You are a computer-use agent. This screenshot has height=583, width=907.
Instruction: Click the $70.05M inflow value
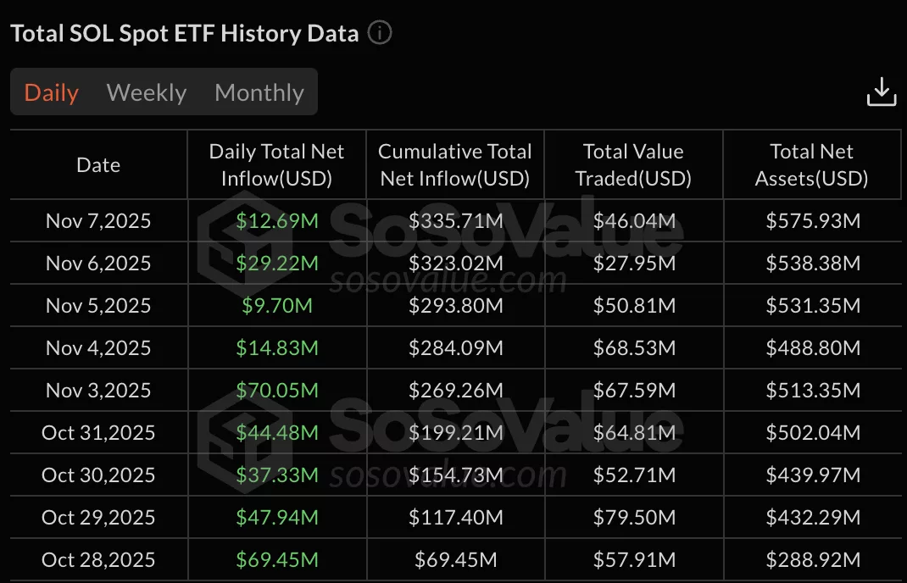point(275,390)
